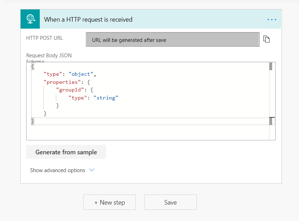
Task: Click the HTTP POST URL field
Action: coord(172,40)
